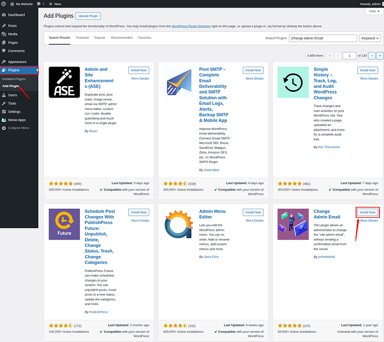Install the Change Admin Email plugin
The image size is (384, 342).
point(367,212)
